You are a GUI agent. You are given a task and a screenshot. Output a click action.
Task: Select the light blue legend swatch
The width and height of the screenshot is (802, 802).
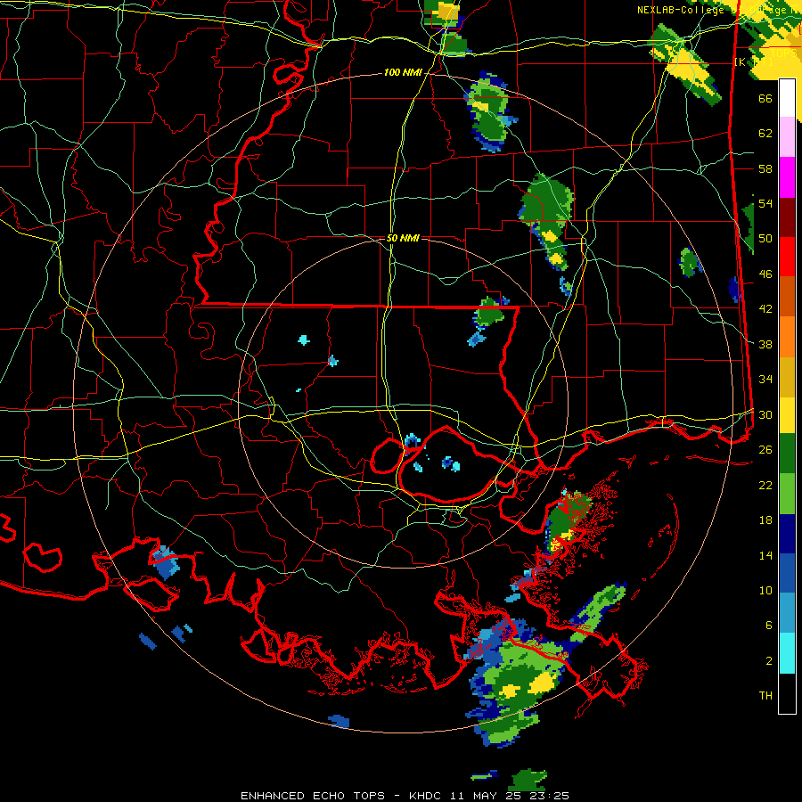point(787,613)
